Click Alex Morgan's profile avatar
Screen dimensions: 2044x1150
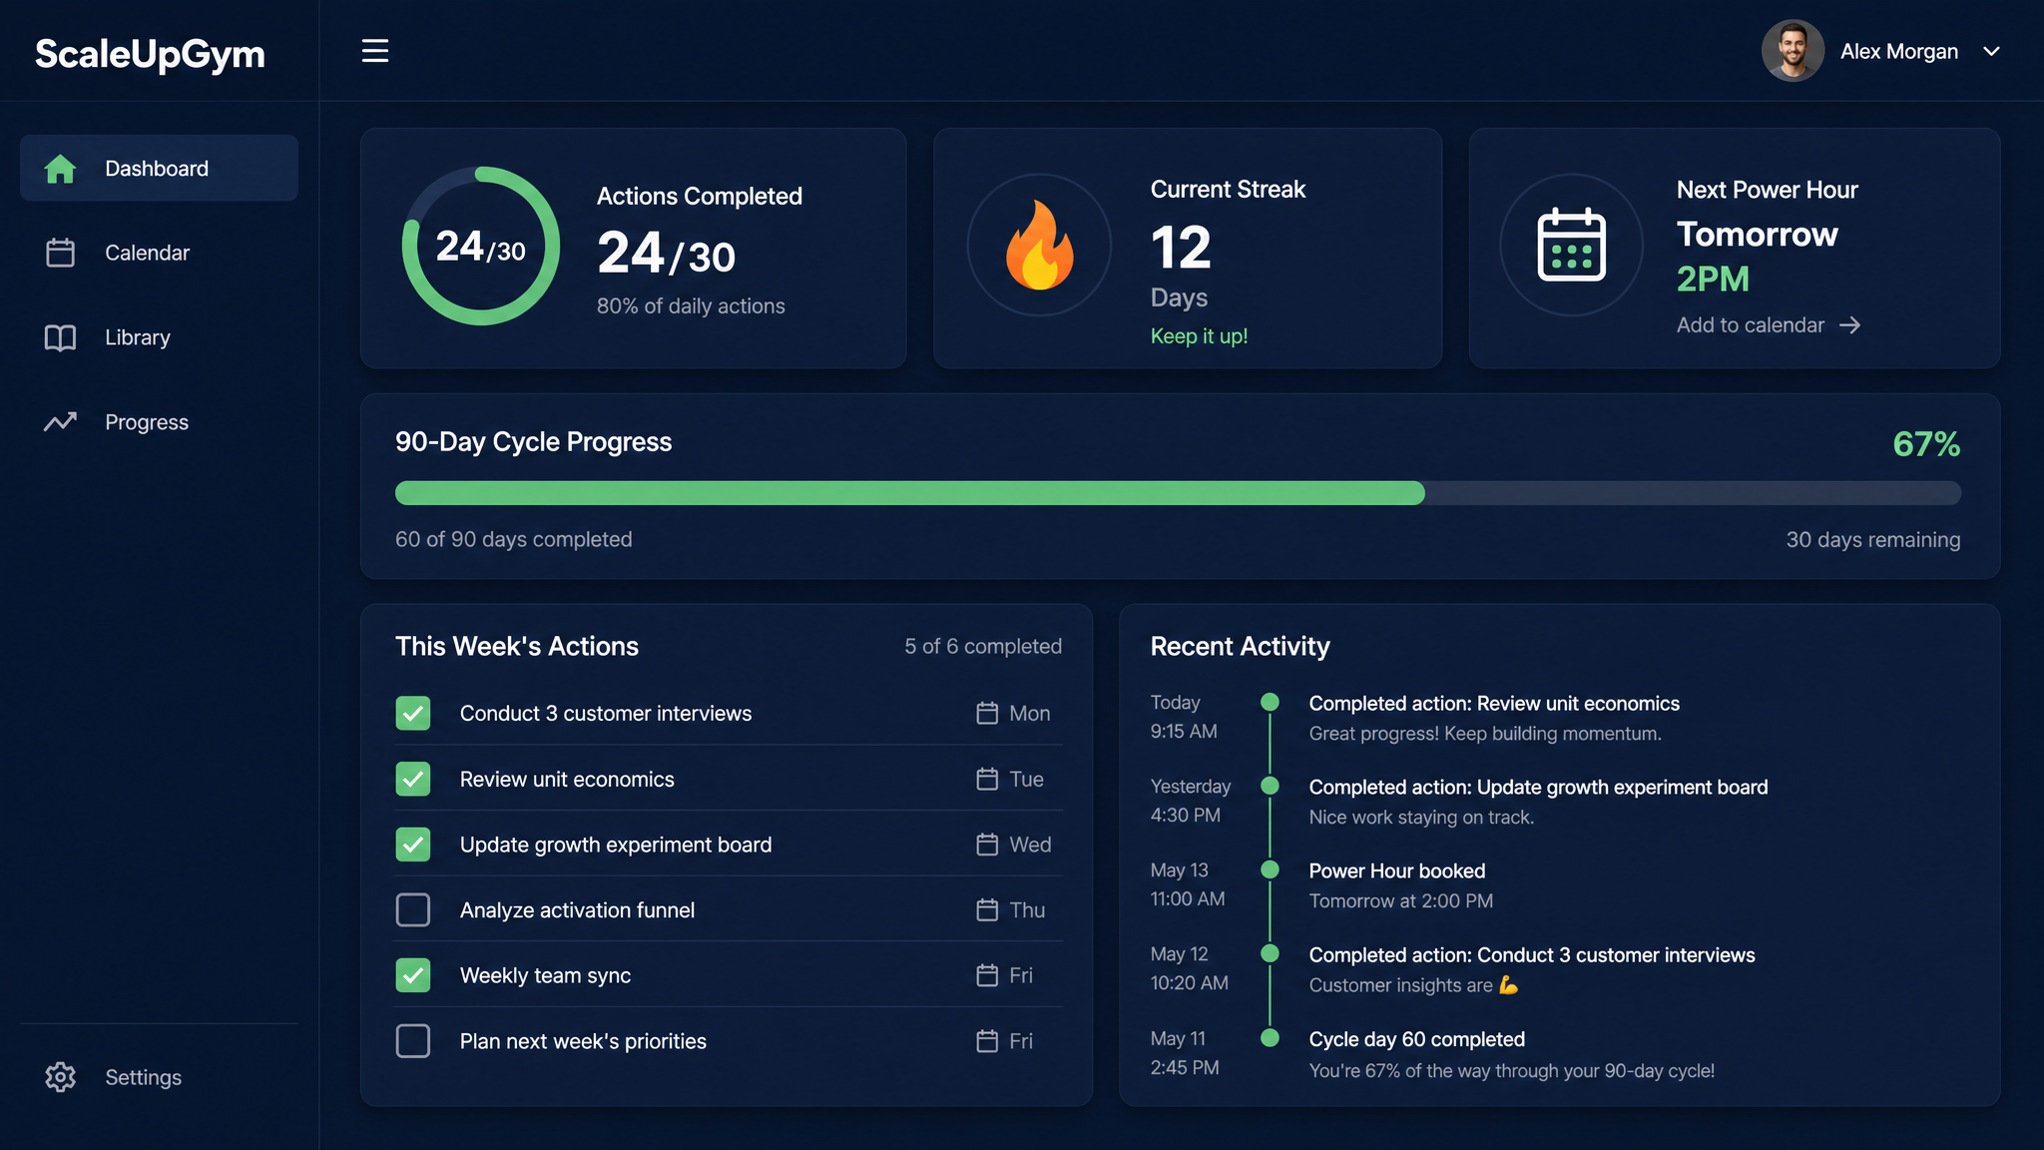click(1792, 51)
